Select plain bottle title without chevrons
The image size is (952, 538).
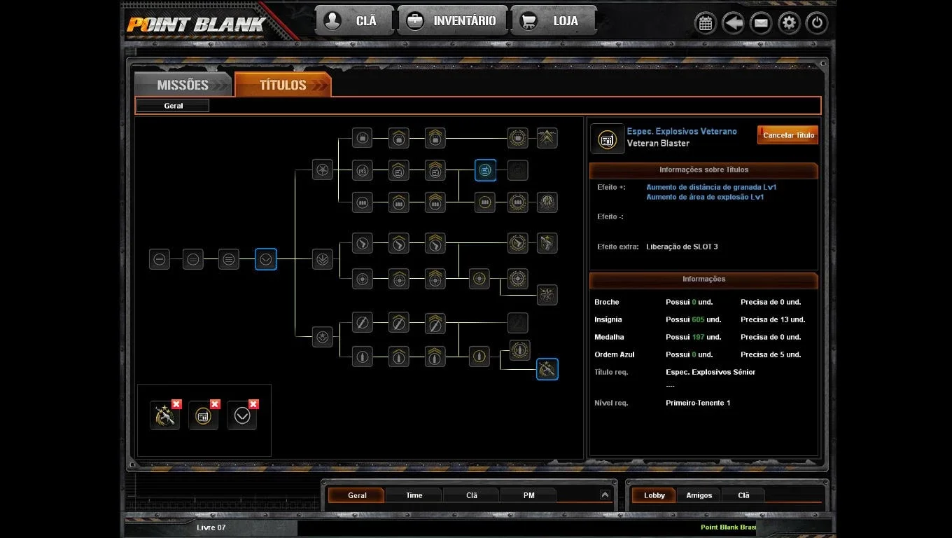[x=362, y=357]
